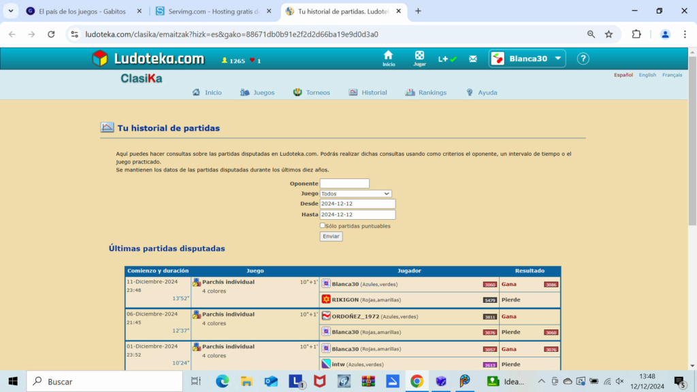Image resolution: width=697 pixels, height=392 pixels.
Task: Open the Inicio home icon in the header
Action: coord(389,59)
